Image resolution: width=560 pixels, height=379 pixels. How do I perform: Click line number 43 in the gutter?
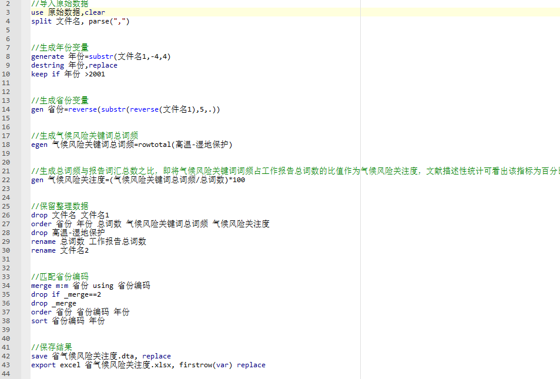[x=6, y=365]
